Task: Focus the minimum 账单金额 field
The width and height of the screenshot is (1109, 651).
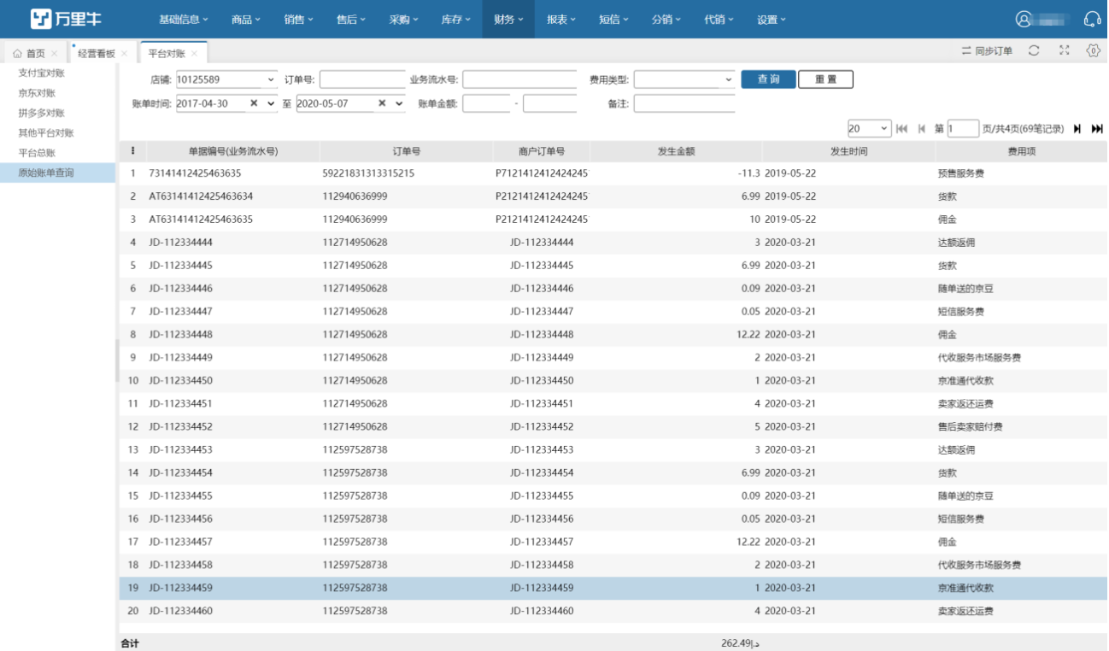Action: 486,103
